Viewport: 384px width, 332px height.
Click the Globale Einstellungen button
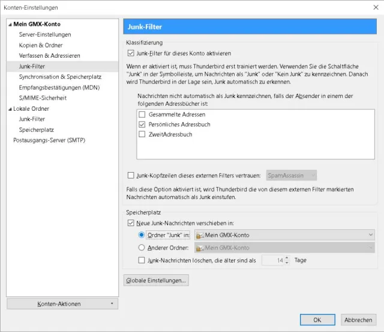[156, 280]
